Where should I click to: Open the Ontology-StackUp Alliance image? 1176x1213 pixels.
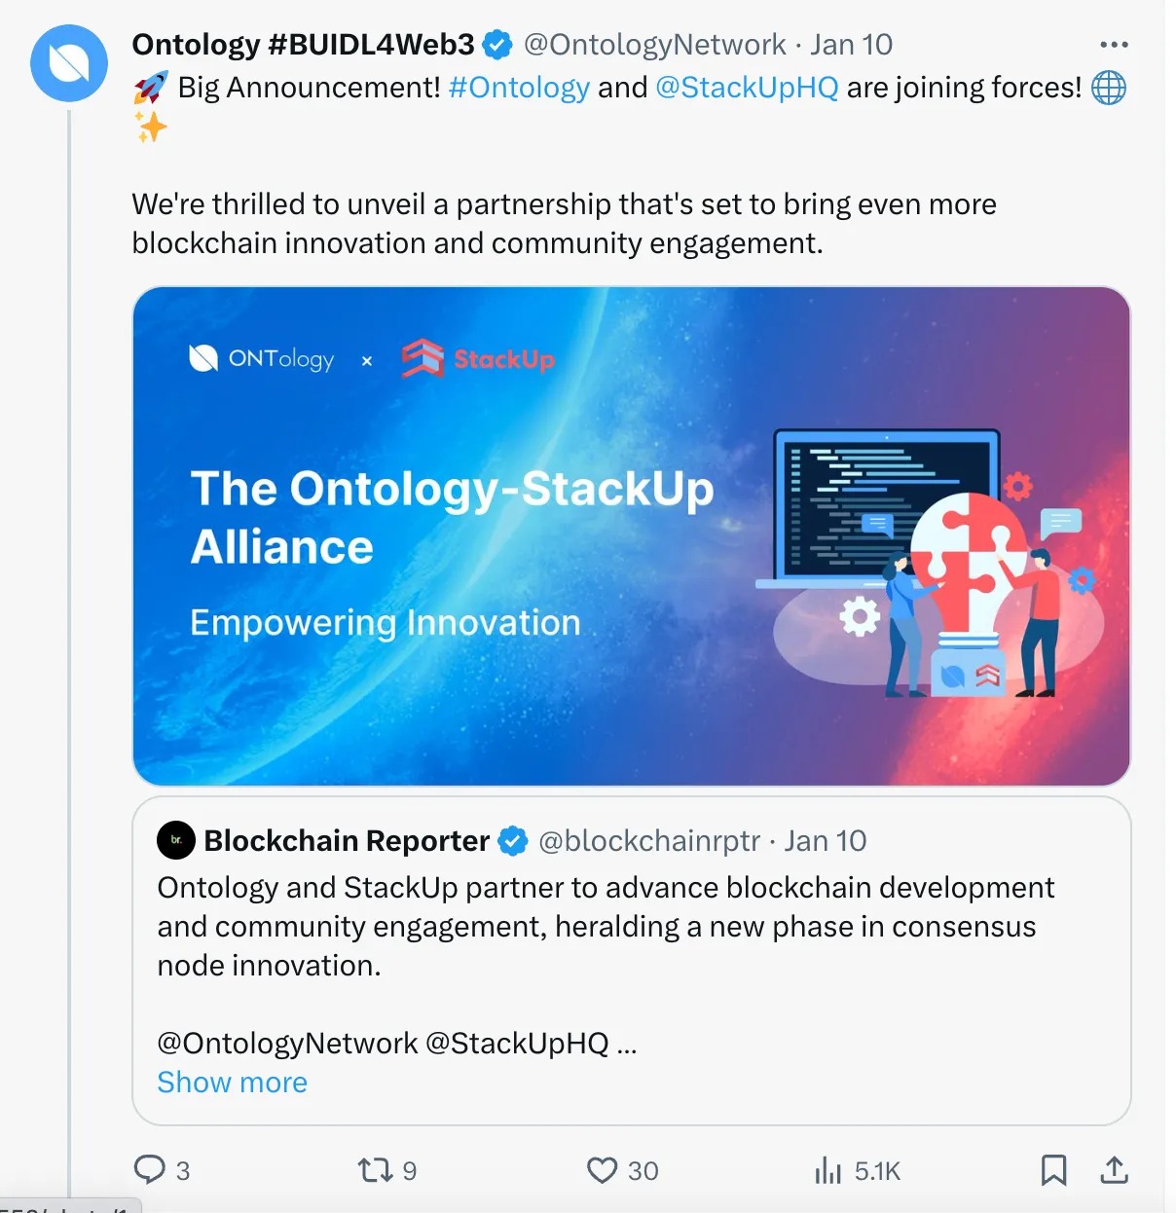click(x=631, y=535)
